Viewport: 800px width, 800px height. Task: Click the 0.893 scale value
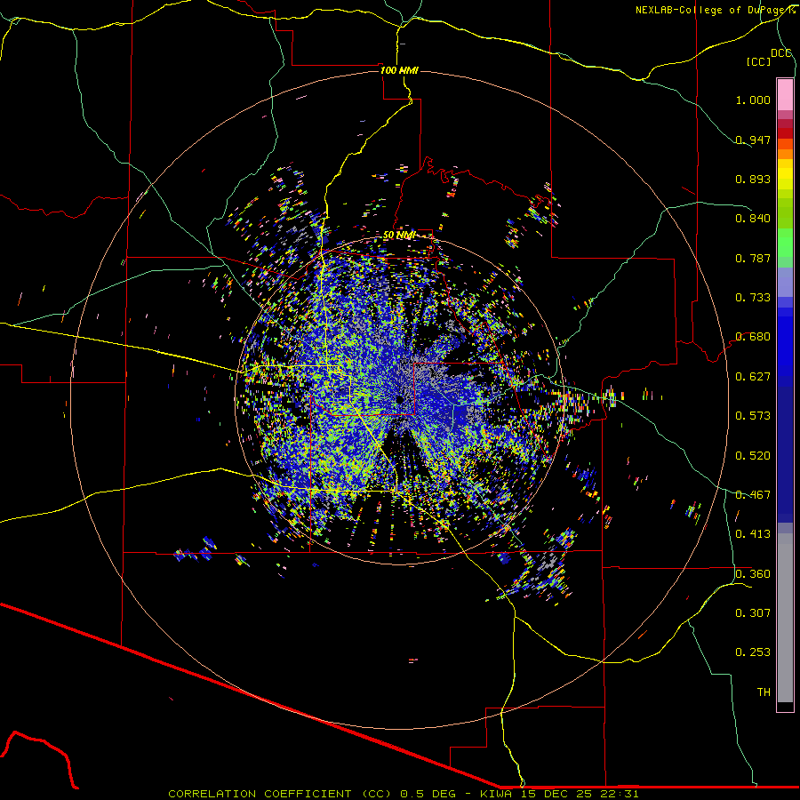753,179
